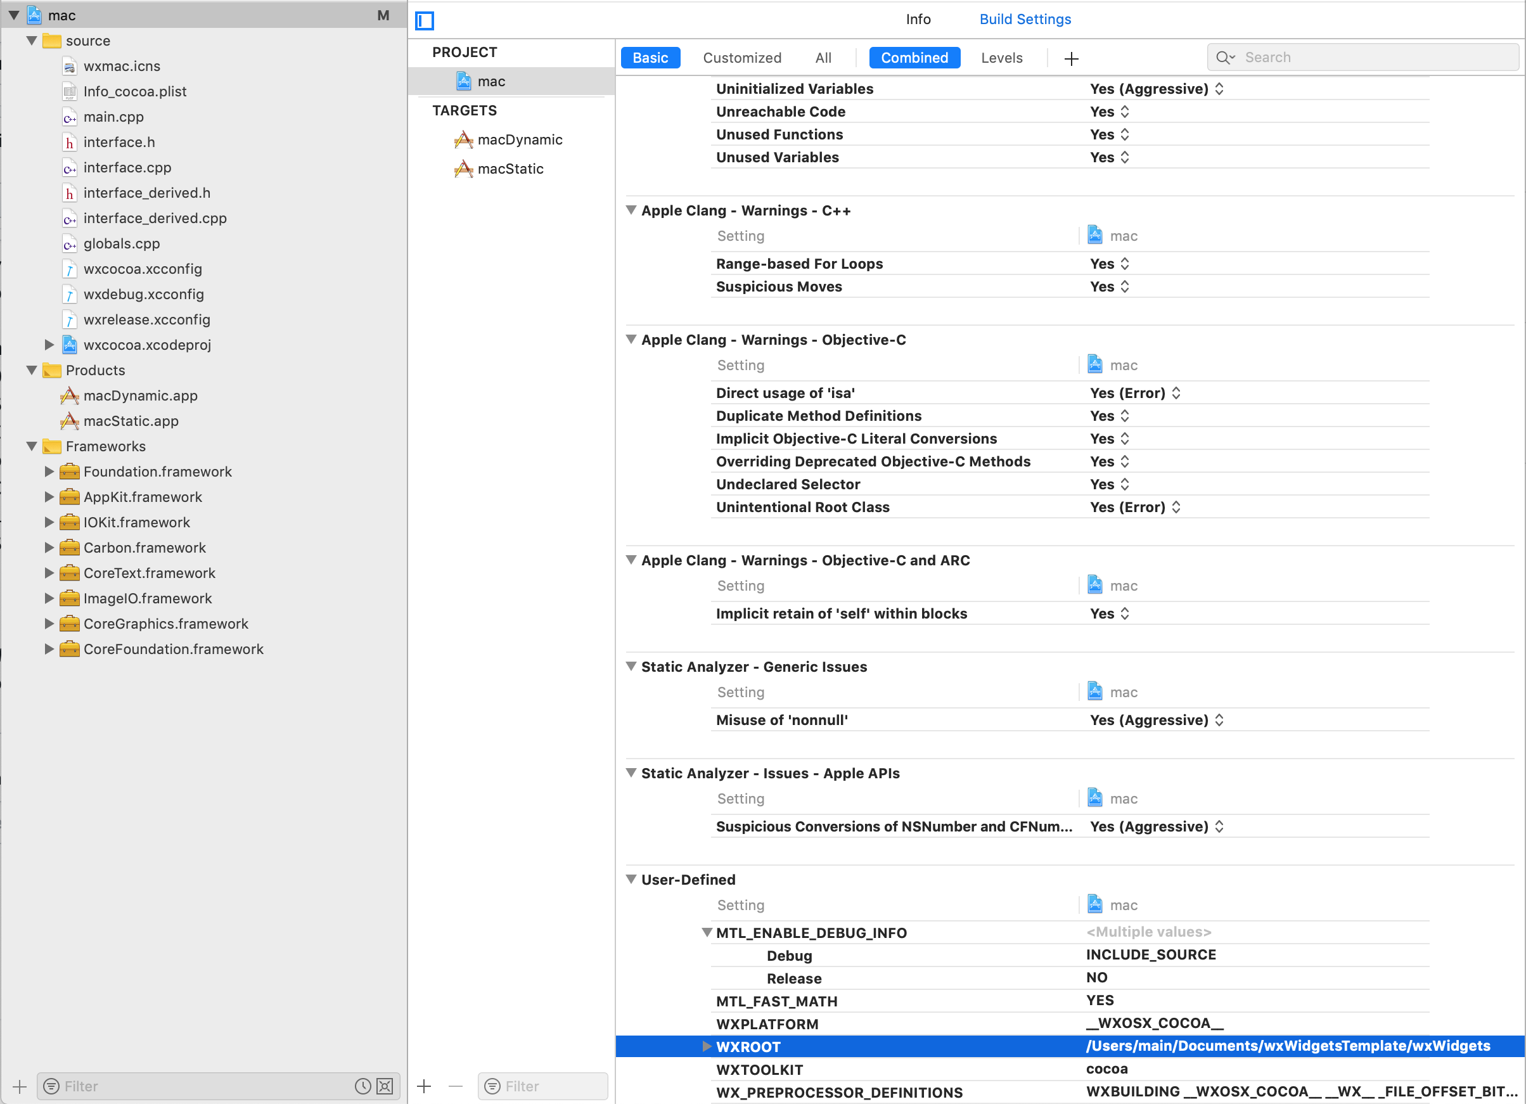Toggle the project and targets list sidebar icon
This screenshot has height=1104, width=1526.
[x=425, y=20]
